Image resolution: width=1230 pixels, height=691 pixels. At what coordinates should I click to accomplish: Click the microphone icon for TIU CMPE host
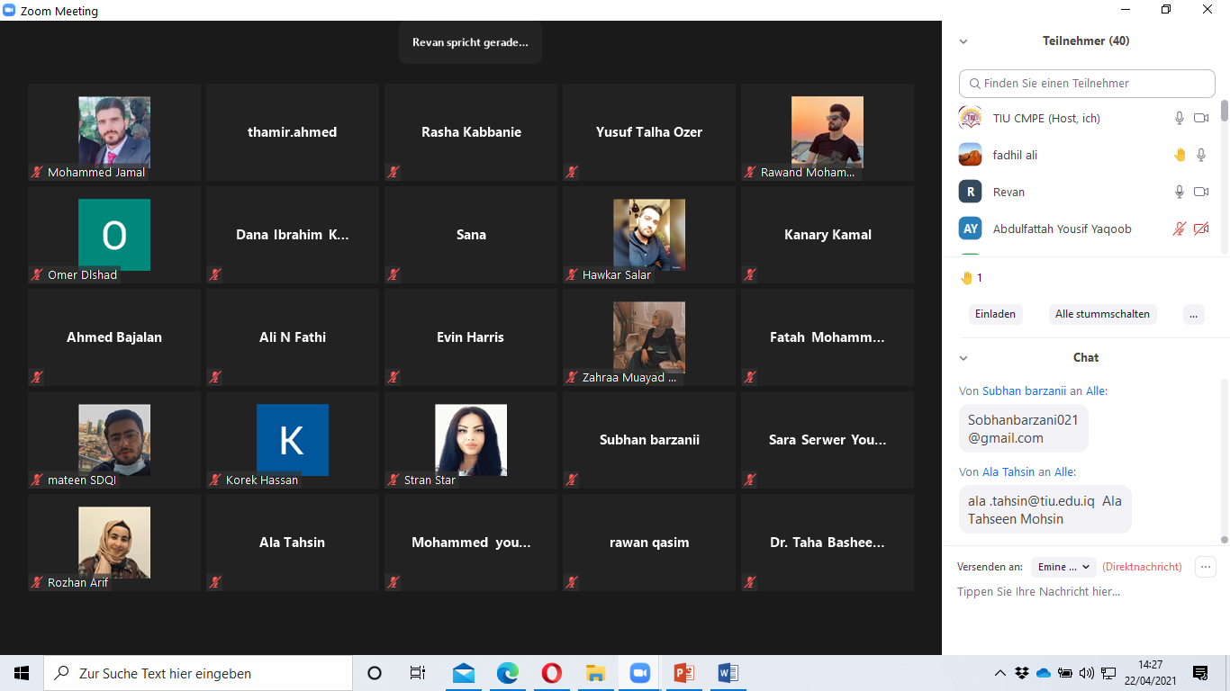click(x=1180, y=118)
